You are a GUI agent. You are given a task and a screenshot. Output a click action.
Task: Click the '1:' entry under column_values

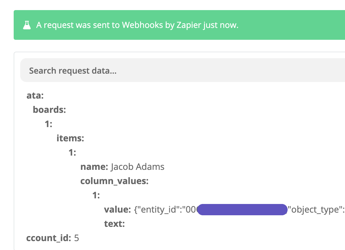(x=96, y=195)
